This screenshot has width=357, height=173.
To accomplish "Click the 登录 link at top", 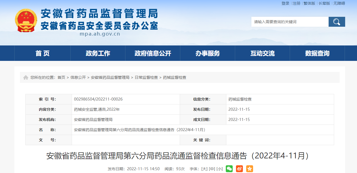I will (x=285, y=3).
